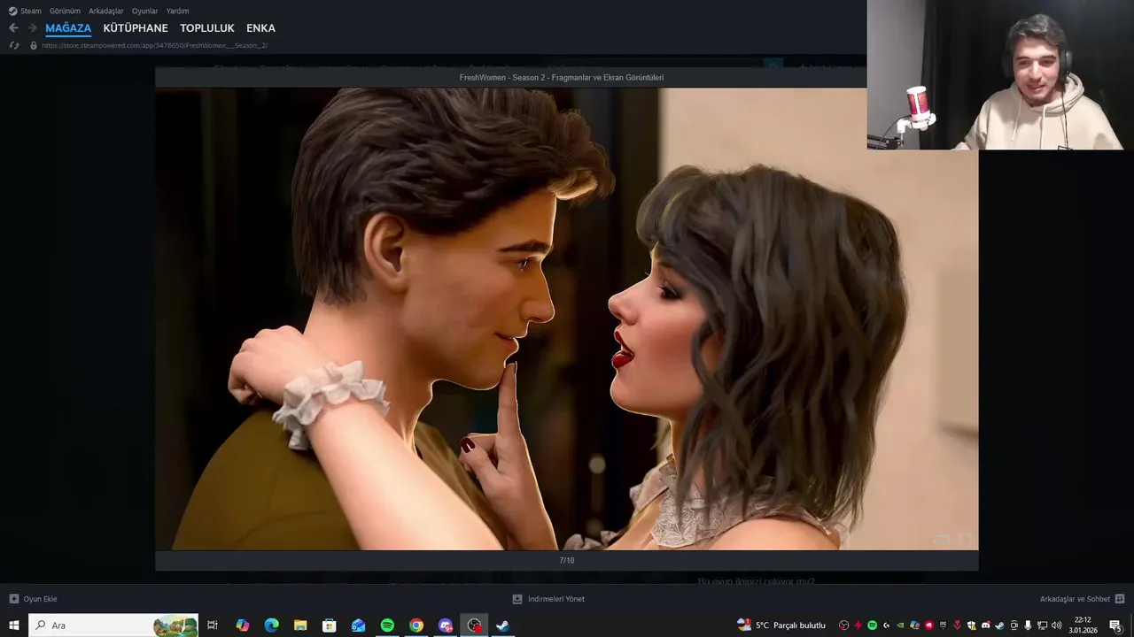
Task: Click the microphone tray icon
Action: 1028,625
